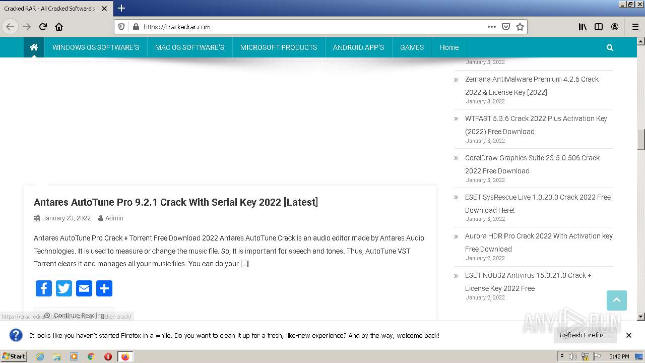Click the vertical scrollbar thumb
The height and width of the screenshot is (363, 645).
tap(641, 140)
